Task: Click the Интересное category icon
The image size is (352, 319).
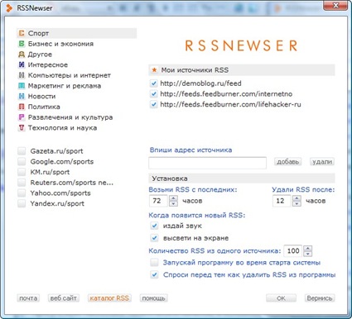Action: click(x=22, y=64)
